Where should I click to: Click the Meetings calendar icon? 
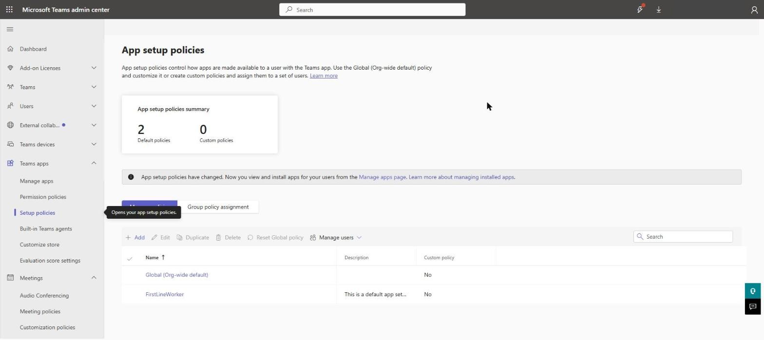[x=10, y=278]
